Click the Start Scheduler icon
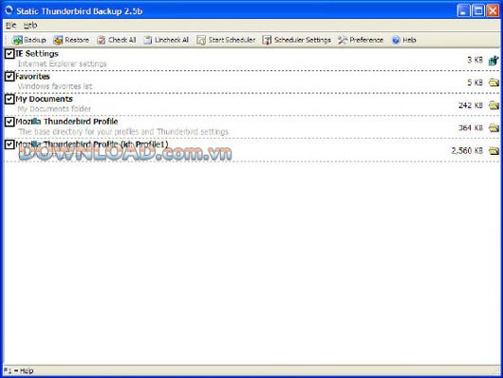Viewport: 503px width, 378px height. (201, 40)
